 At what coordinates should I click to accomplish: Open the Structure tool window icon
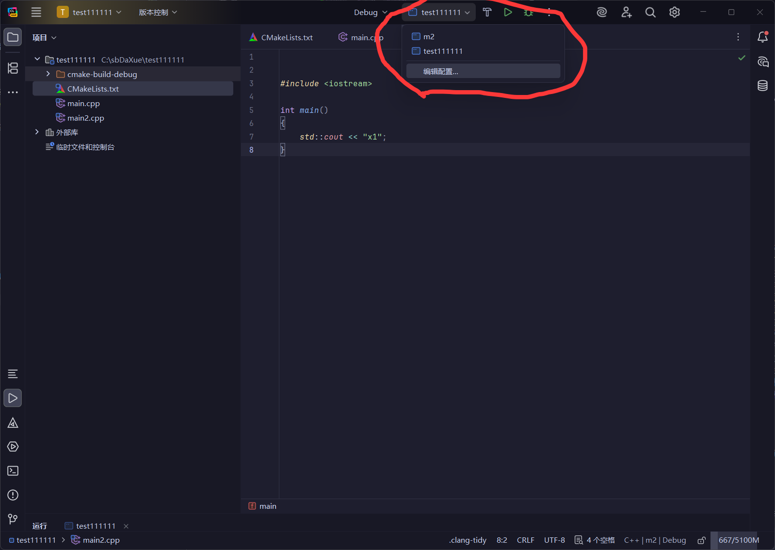point(13,68)
